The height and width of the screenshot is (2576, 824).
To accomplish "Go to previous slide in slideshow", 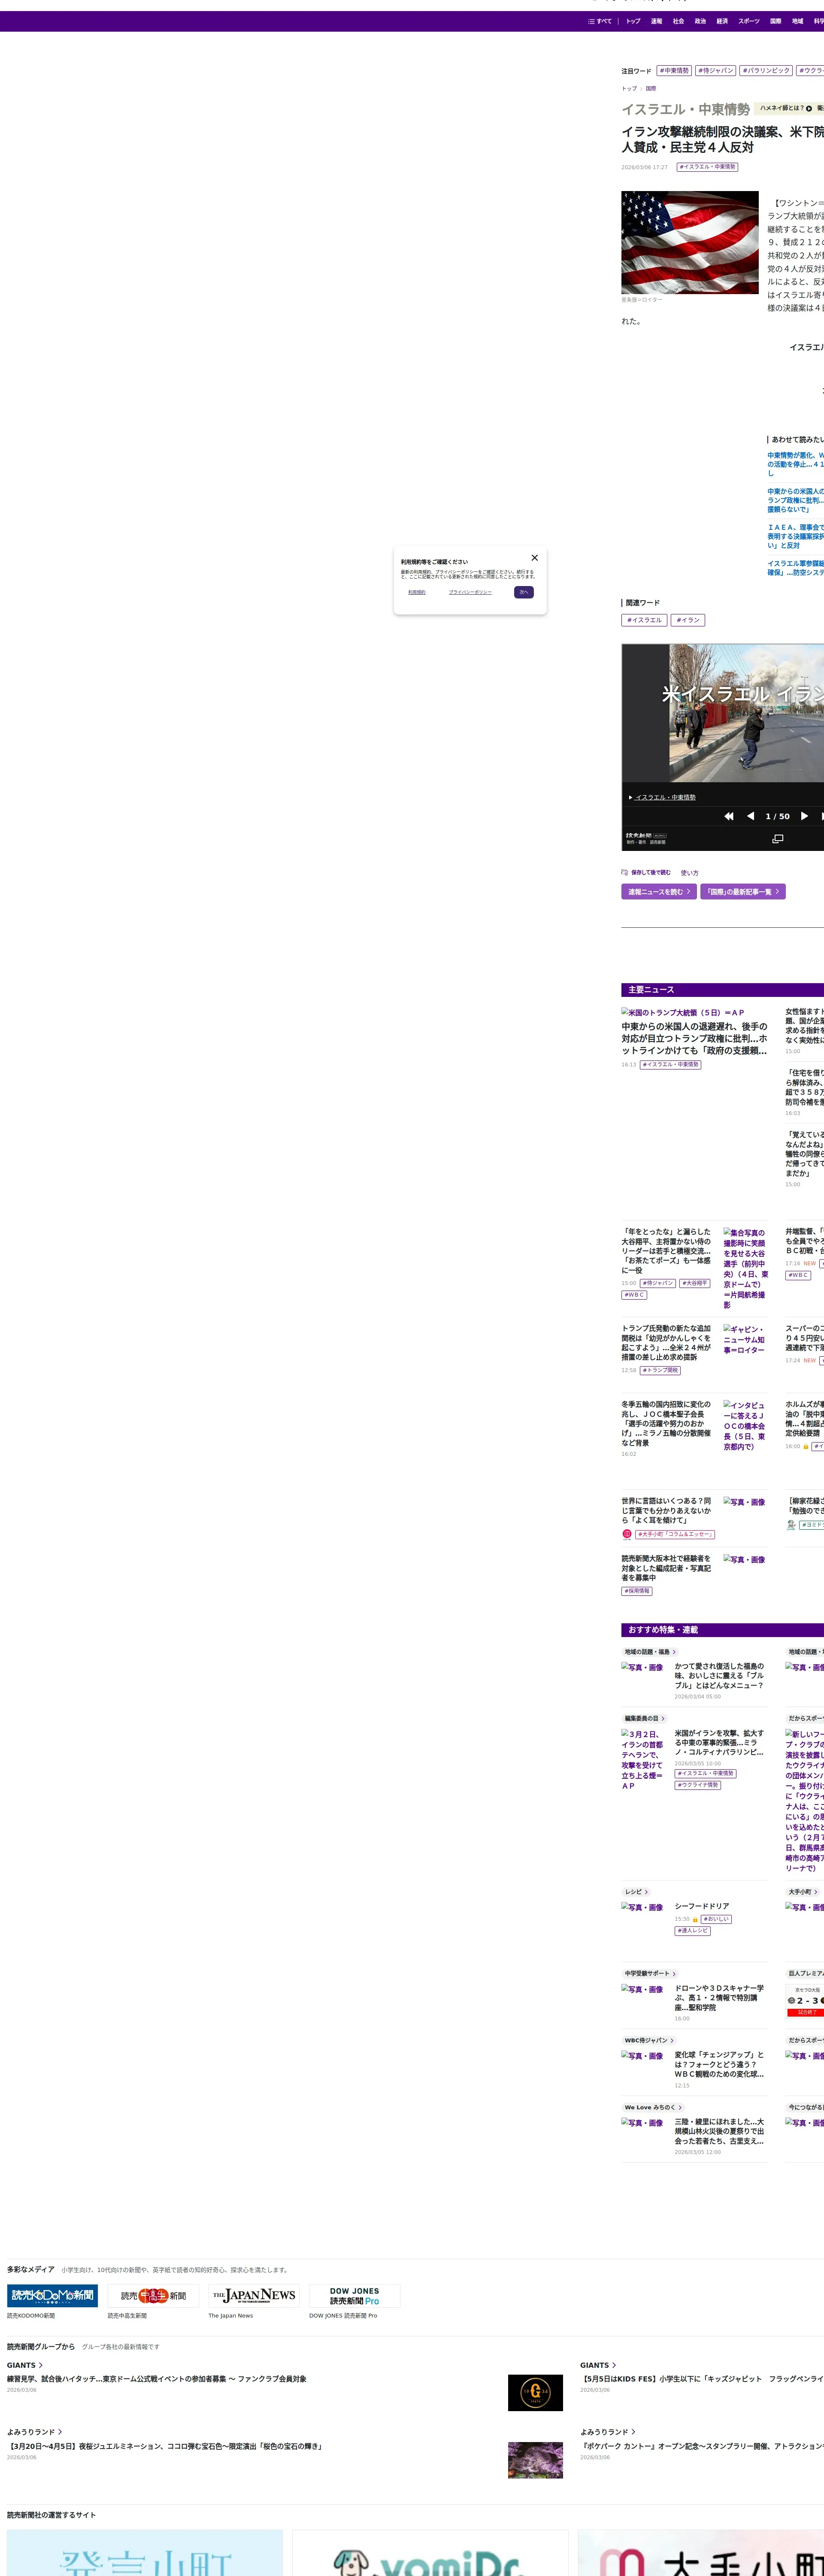I will click(750, 816).
